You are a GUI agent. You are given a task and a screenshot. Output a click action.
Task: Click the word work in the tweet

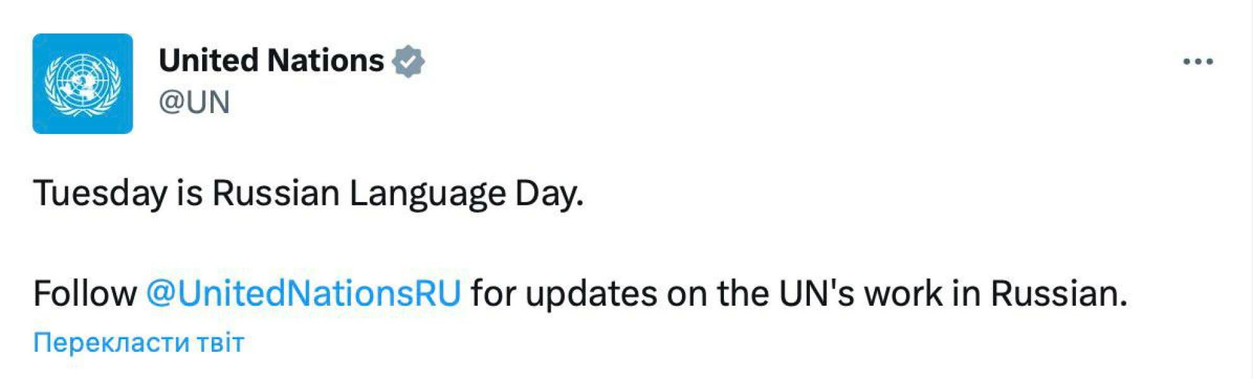pos(903,293)
